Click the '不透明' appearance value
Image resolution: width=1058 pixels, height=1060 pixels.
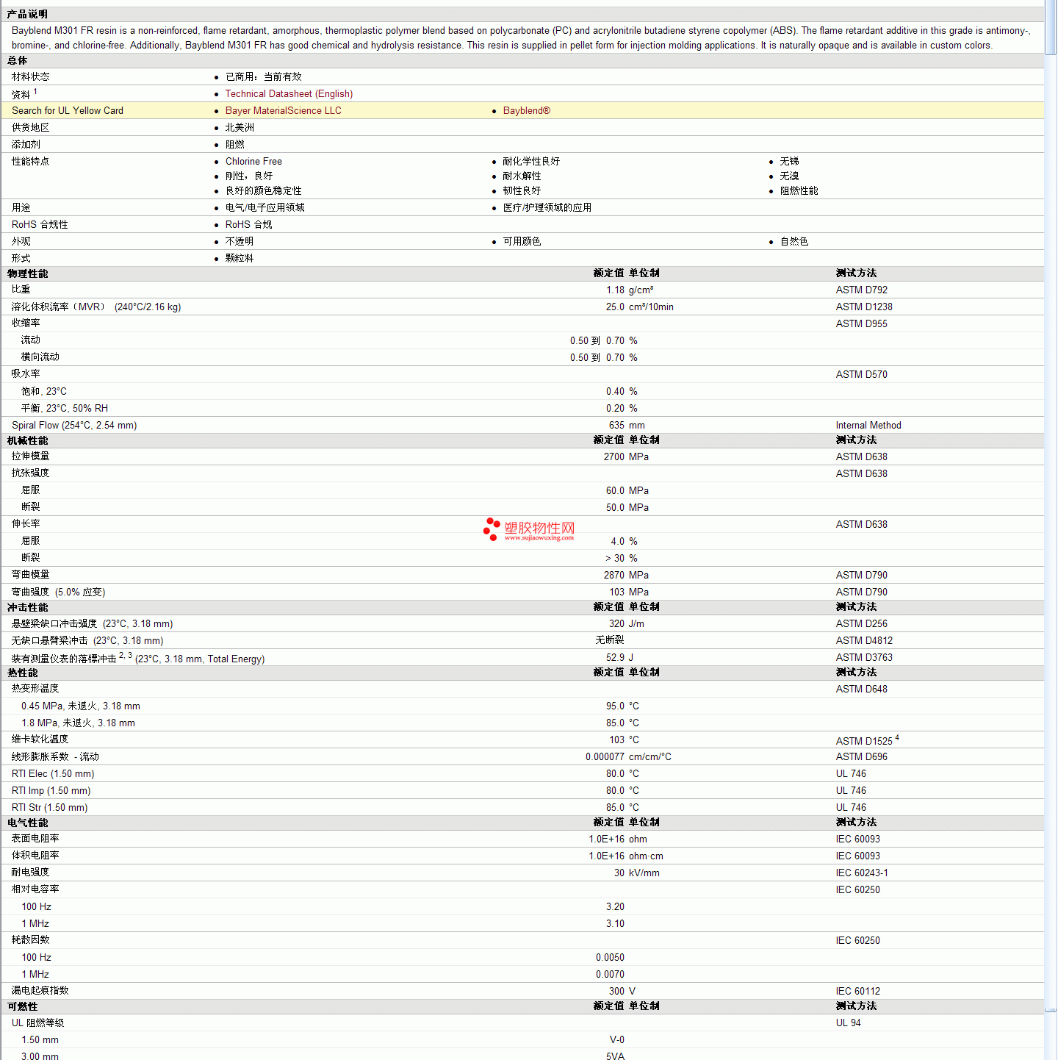(x=240, y=242)
